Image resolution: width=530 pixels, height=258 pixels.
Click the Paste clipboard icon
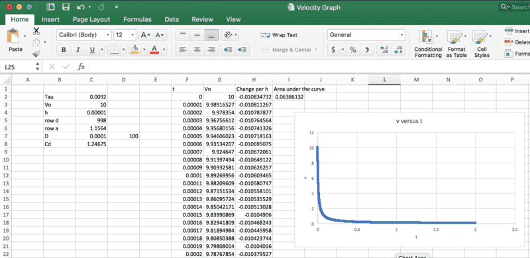pos(13,36)
